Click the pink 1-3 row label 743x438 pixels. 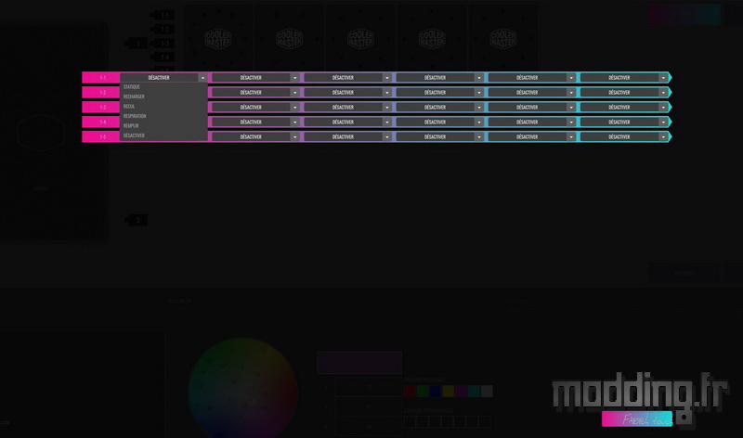(101, 108)
